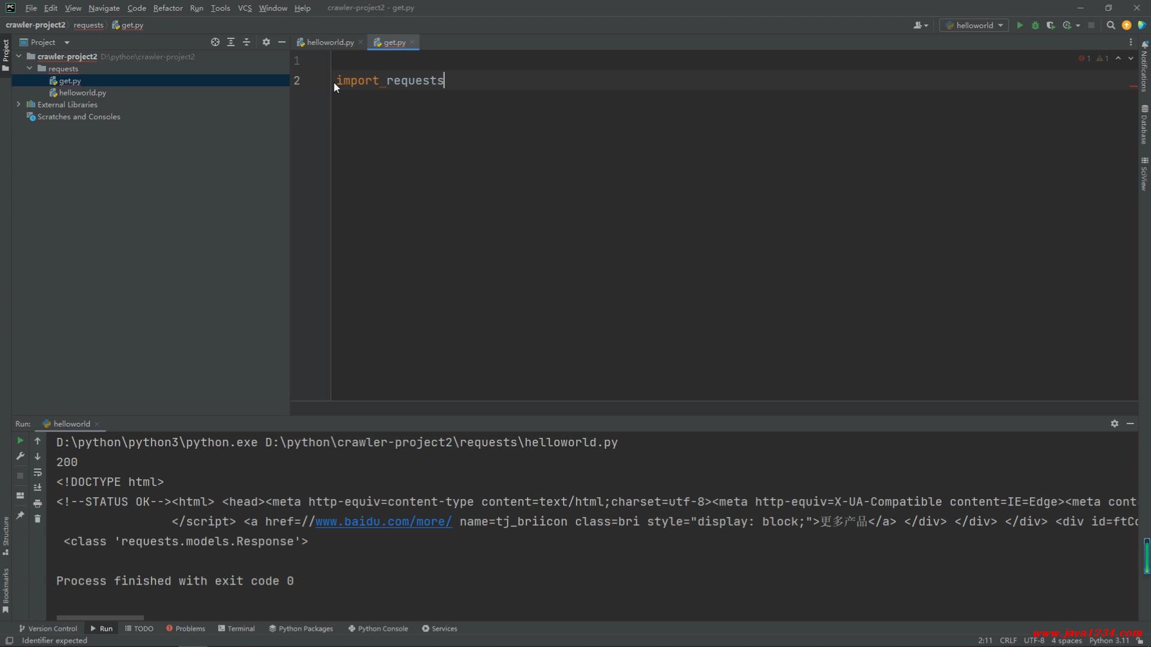Open the Navigate menu

pos(104,8)
